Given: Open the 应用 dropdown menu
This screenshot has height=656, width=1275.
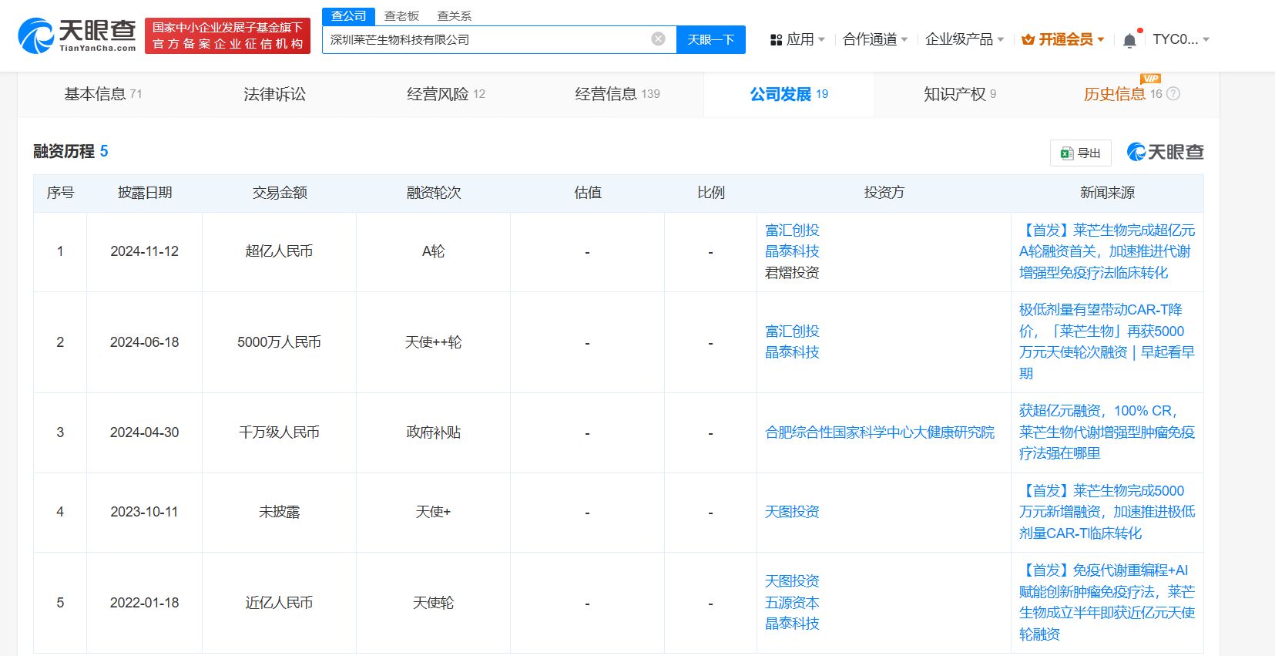Looking at the screenshot, I should (797, 39).
